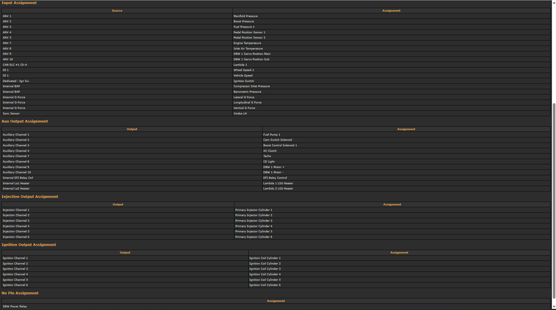Select the Lambda 2 LSU Heater assignment
This screenshot has width=556, height=310.
point(278,189)
